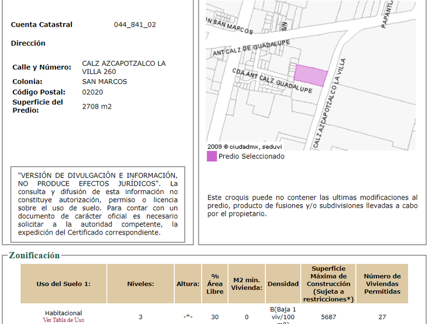Click the Predio Seleccionado legend color swatch
This screenshot has width=432, height=324.
212,156
